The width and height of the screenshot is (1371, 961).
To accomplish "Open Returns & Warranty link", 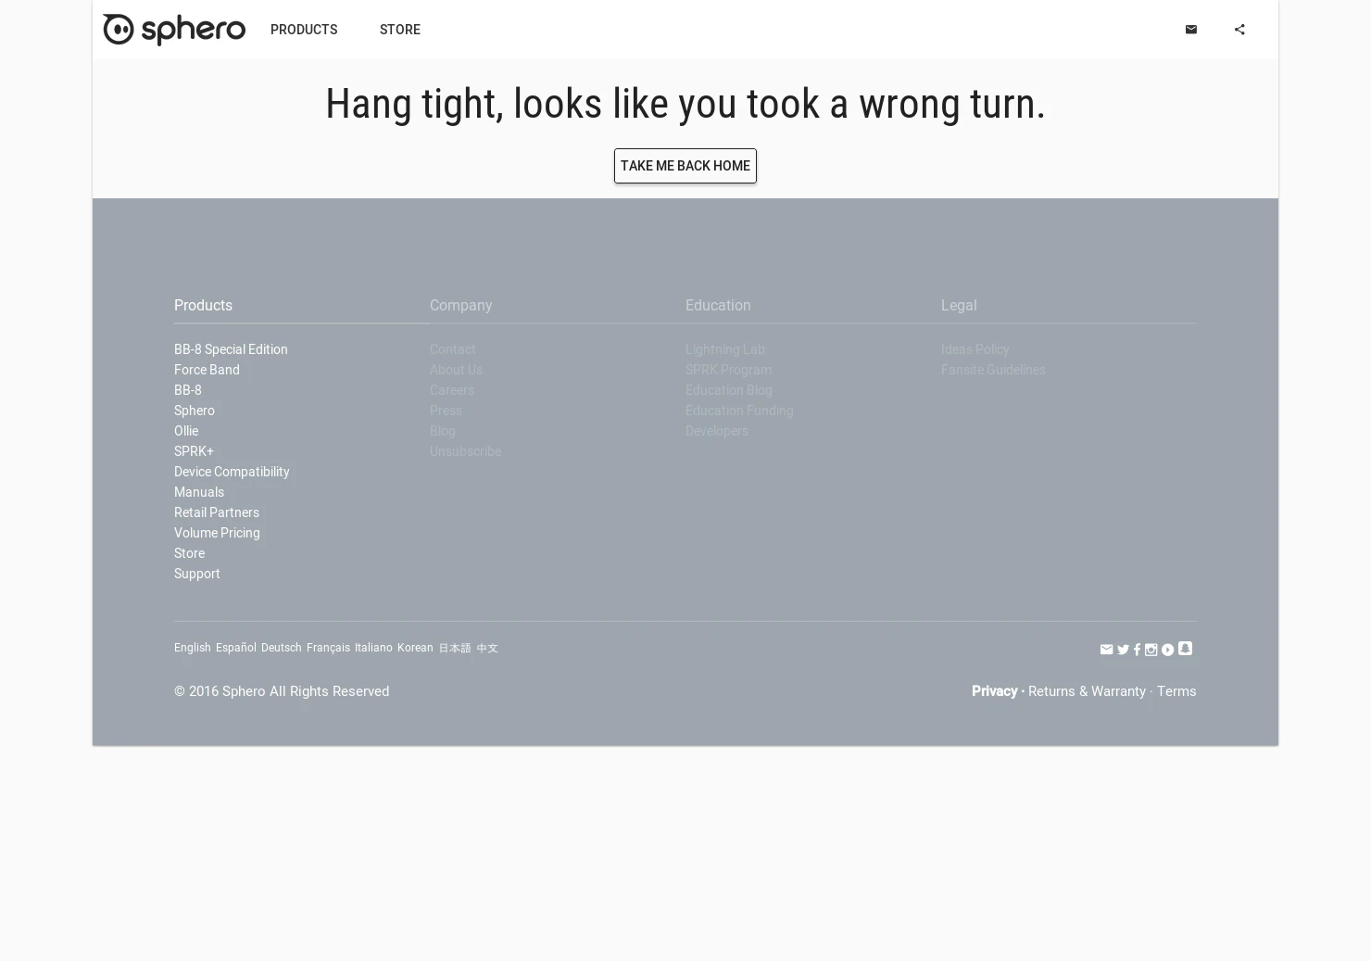I will pos(1087,691).
